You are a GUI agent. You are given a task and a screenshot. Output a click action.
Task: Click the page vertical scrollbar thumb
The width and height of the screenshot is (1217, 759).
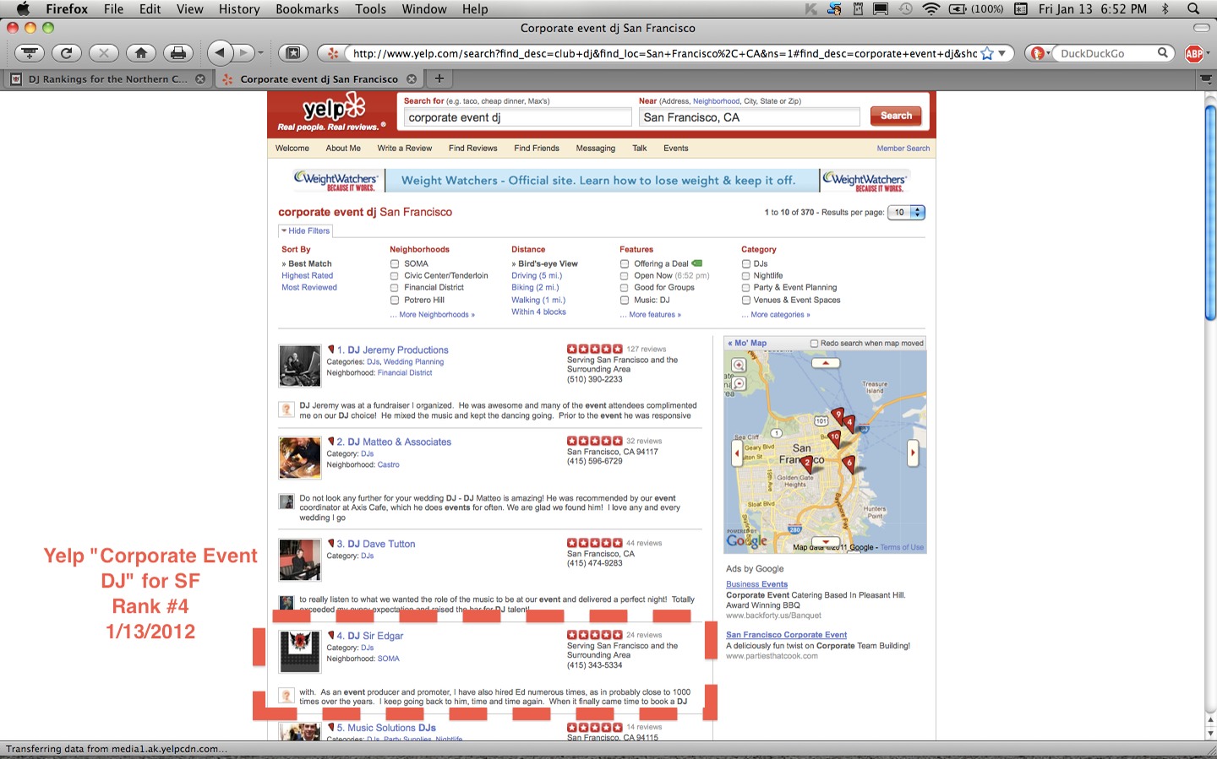pyautogui.click(x=1210, y=213)
